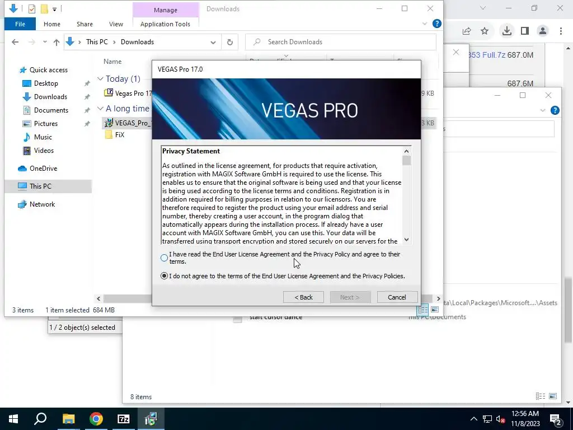Switch to the View ribbon tab
Viewport: 573px width, 430px height.
click(116, 24)
